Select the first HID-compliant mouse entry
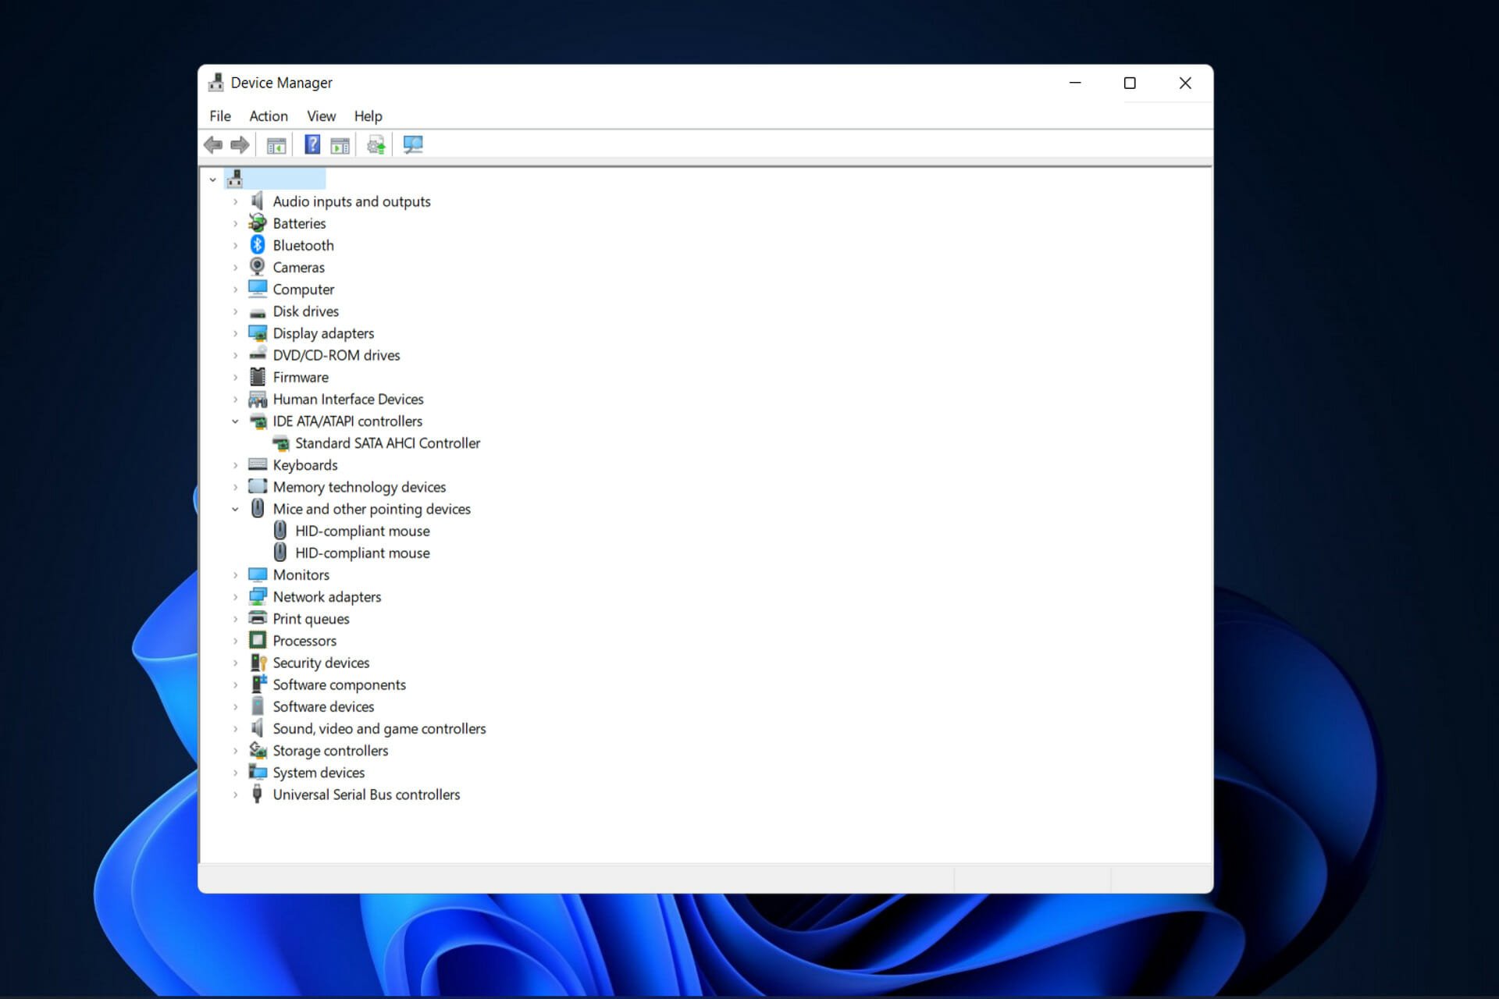 [x=361, y=531]
